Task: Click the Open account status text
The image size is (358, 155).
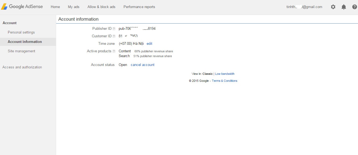Action: pyautogui.click(x=123, y=65)
